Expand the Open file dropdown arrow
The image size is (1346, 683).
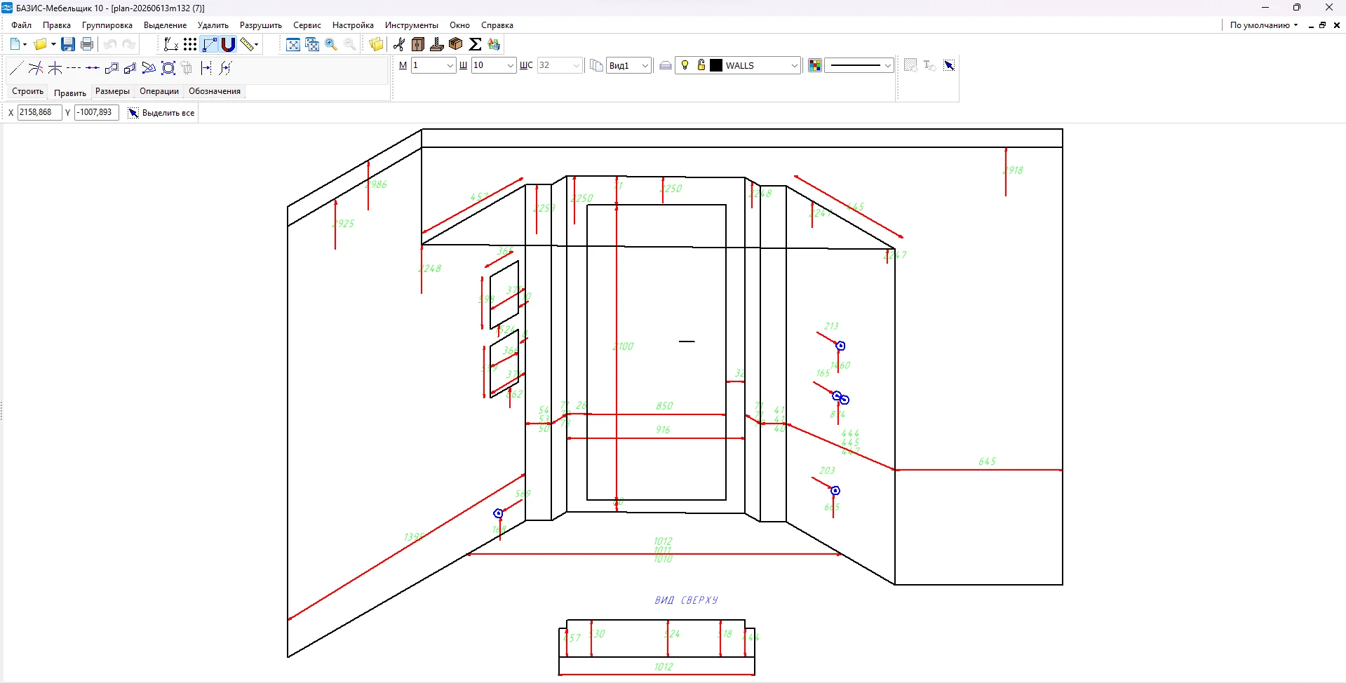click(53, 44)
